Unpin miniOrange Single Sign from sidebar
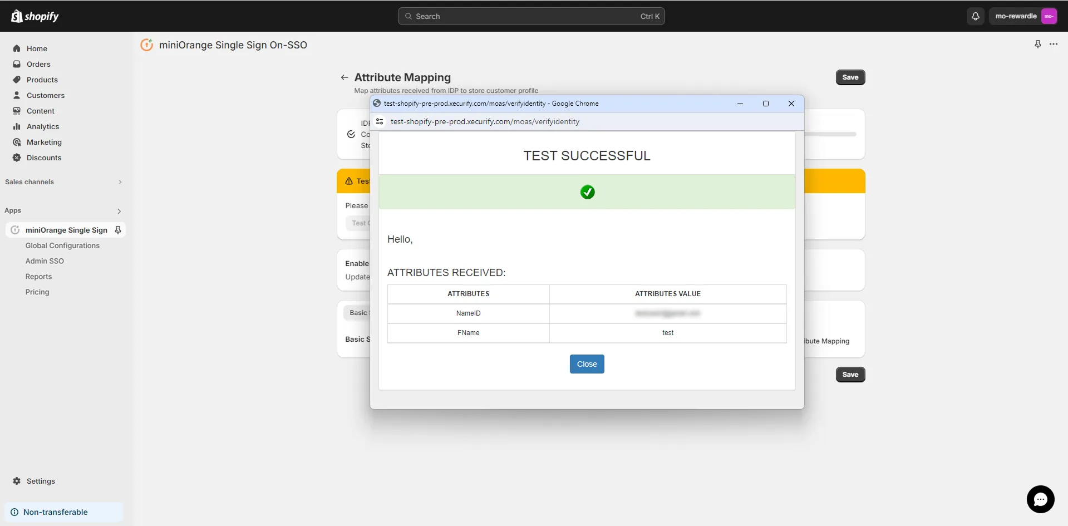The width and height of the screenshot is (1068, 526). tap(118, 230)
